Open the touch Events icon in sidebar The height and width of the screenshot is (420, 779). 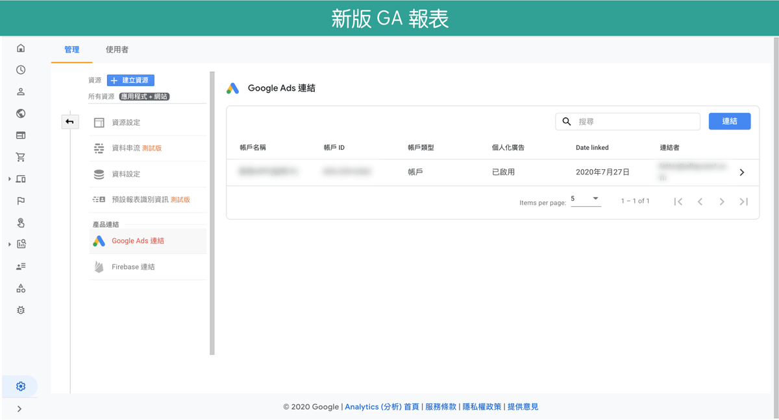(21, 223)
